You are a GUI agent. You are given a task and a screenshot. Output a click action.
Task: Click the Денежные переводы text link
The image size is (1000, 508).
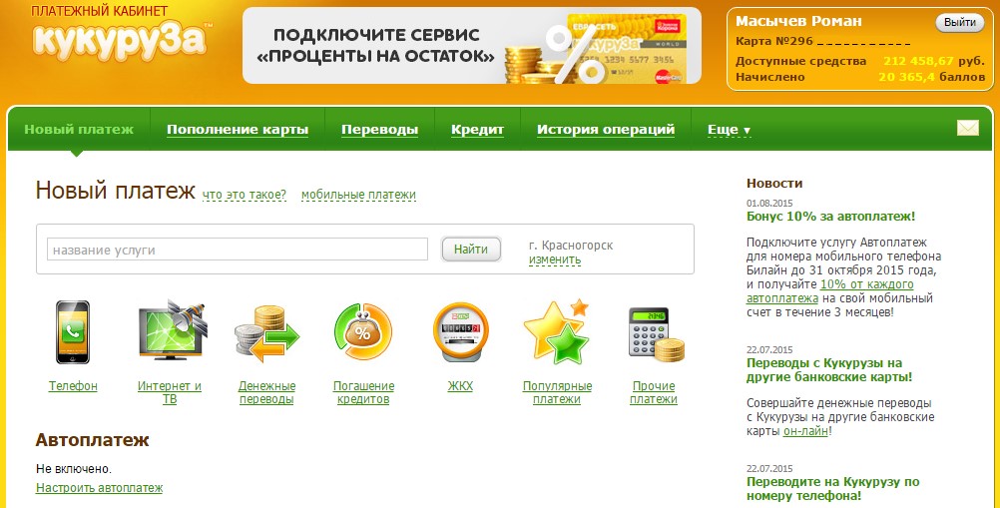click(266, 392)
